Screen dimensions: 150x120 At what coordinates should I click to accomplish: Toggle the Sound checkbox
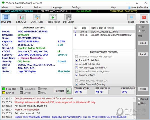[139, 99]
